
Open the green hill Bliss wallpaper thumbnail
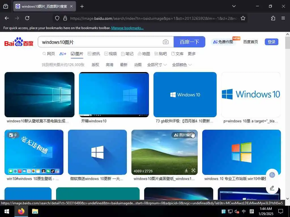[165, 152]
